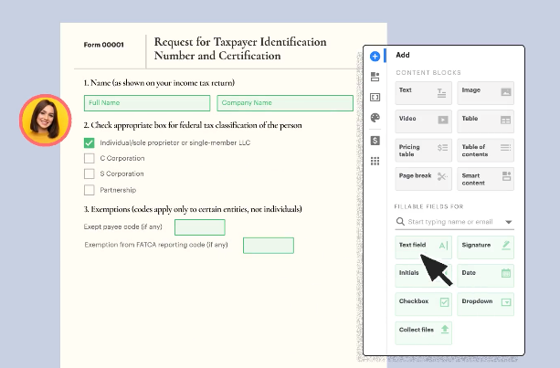The height and width of the screenshot is (368, 560).
Task: Uncheck Individual/sole proprietor checkbox
Action: (x=90, y=142)
